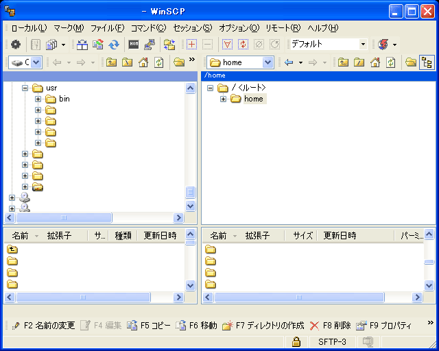The height and width of the screenshot is (351, 439).
Task: Click the compare directories icon
Action: pos(82,45)
